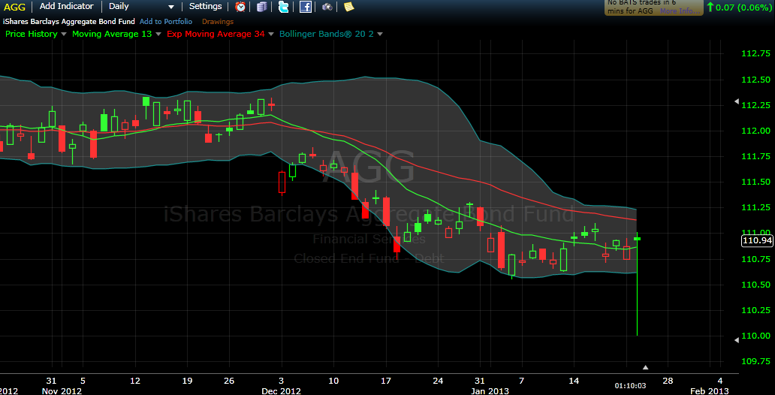The image size is (775, 395).
Task: Click the 112.75 price axis label
Action: tap(755, 53)
